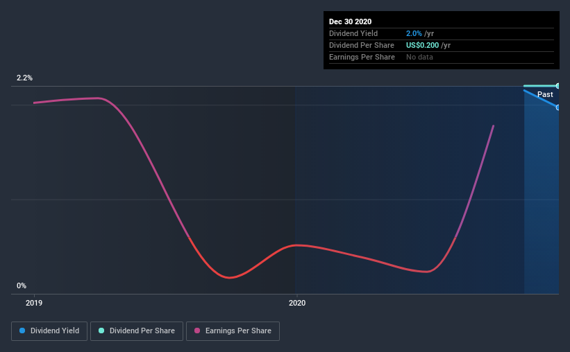Select the 2020 x-axis label
The height and width of the screenshot is (352, 570).
297,303
